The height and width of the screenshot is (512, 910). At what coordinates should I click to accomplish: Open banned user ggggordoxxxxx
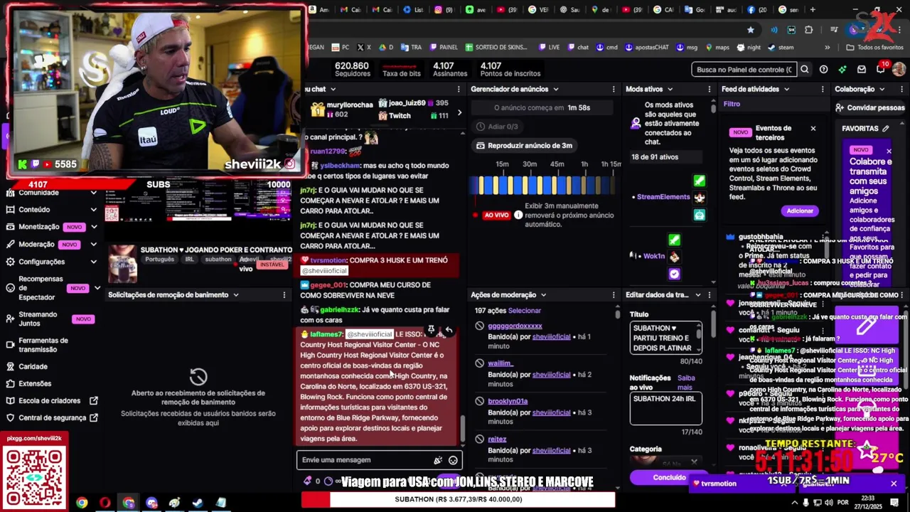(515, 326)
